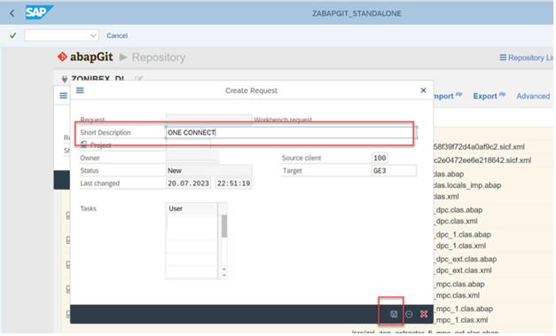Viewport: 556px width, 336px height.
Task: Open the Advanced menu
Action: [533, 96]
